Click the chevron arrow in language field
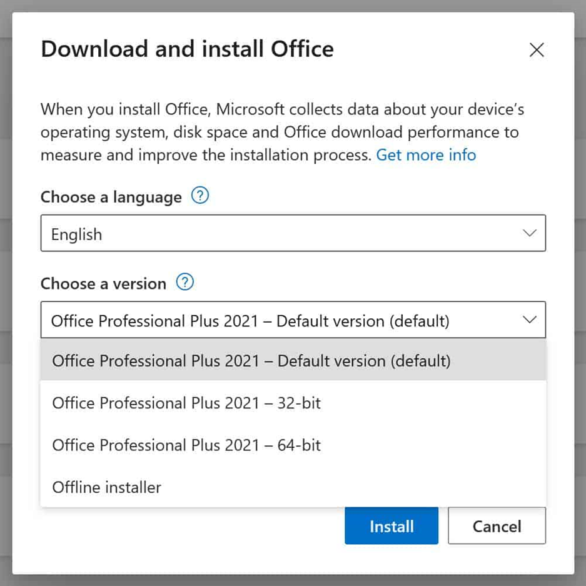The height and width of the screenshot is (586, 586). click(x=529, y=233)
